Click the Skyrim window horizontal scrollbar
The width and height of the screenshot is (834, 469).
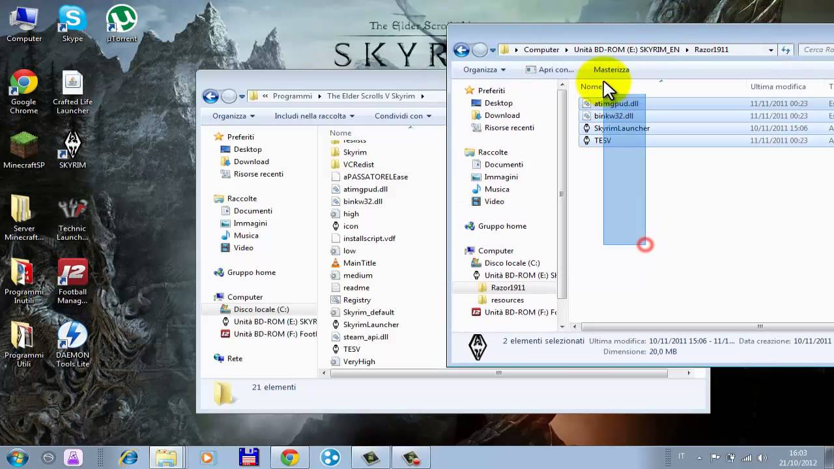point(498,373)
